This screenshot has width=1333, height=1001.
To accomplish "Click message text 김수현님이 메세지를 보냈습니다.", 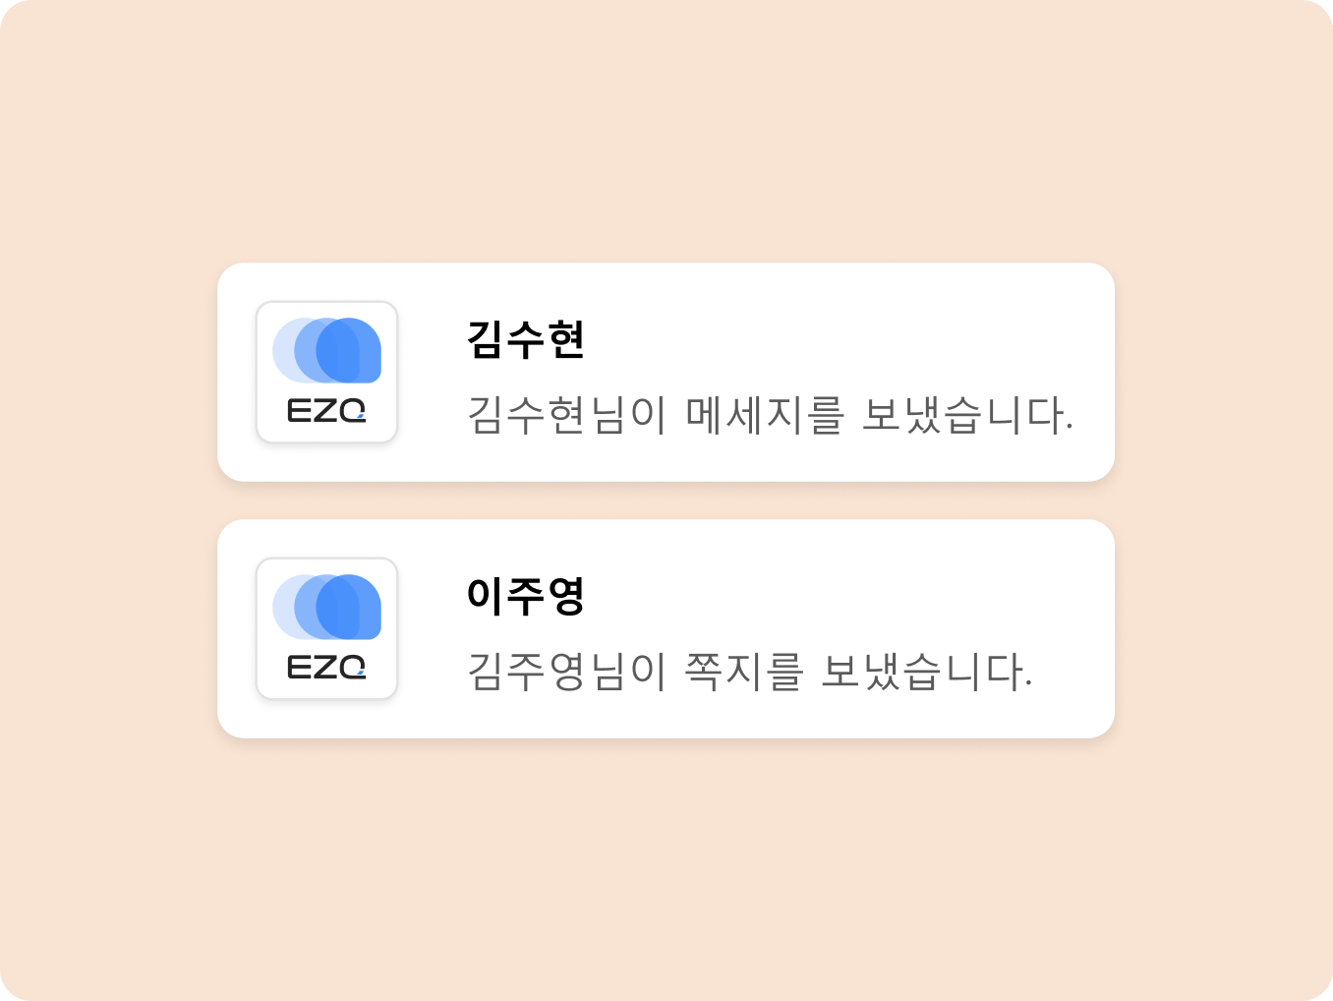I will [x=770, y=415].
